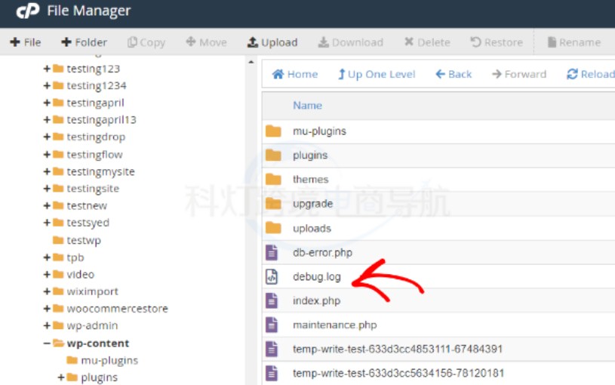
Task: Select the testwp folder in tree
Action: 83,240
